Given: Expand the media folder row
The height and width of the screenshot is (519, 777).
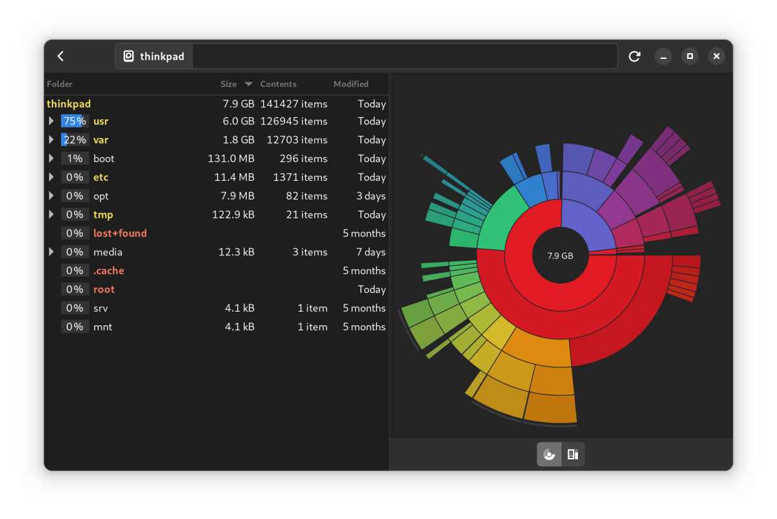Looking at the screenshot, I should coord(51,251).
